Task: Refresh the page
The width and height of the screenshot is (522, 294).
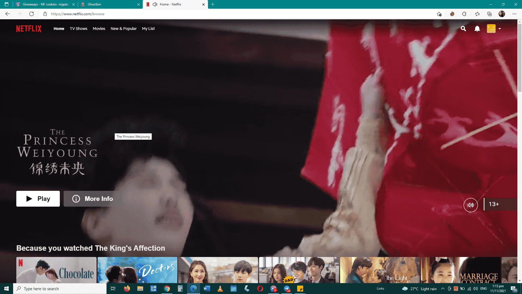Action: (32, 14)
